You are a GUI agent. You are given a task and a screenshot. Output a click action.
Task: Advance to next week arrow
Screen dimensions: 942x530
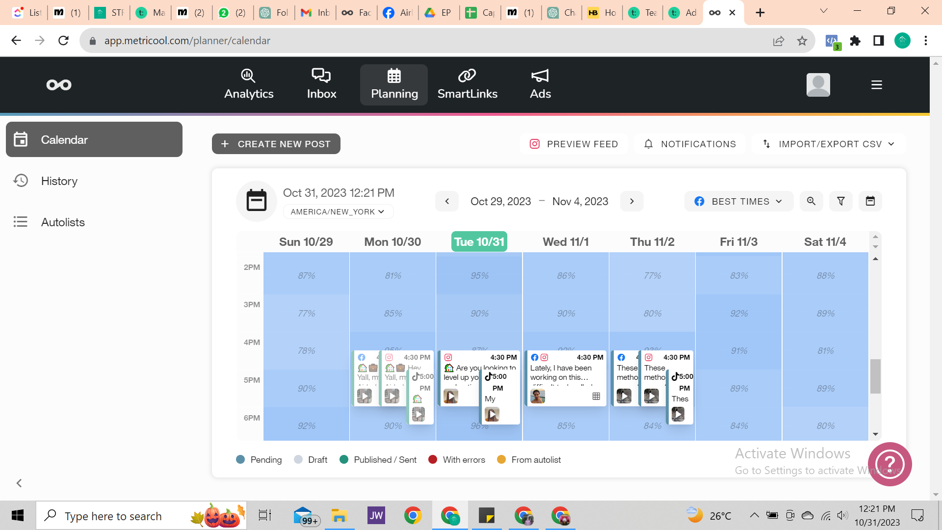631,201
